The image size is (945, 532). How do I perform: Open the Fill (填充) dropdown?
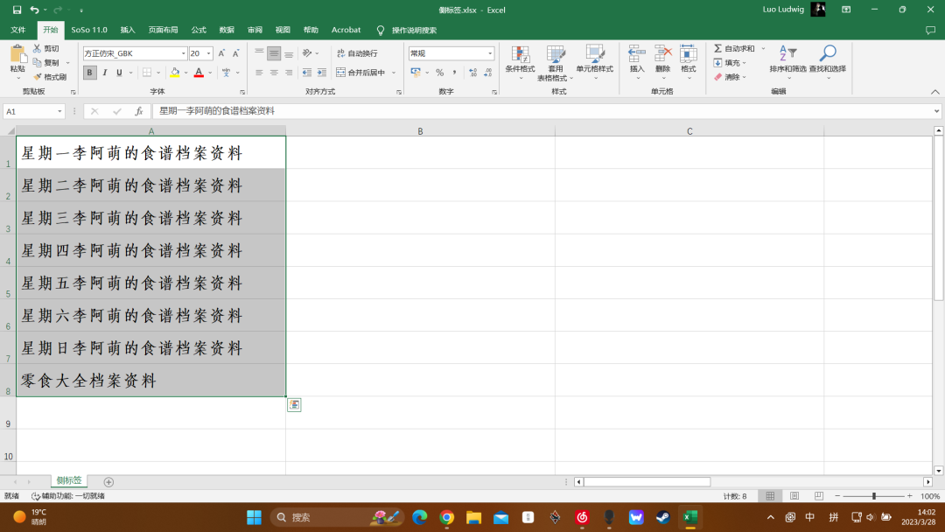pos(730,63)
